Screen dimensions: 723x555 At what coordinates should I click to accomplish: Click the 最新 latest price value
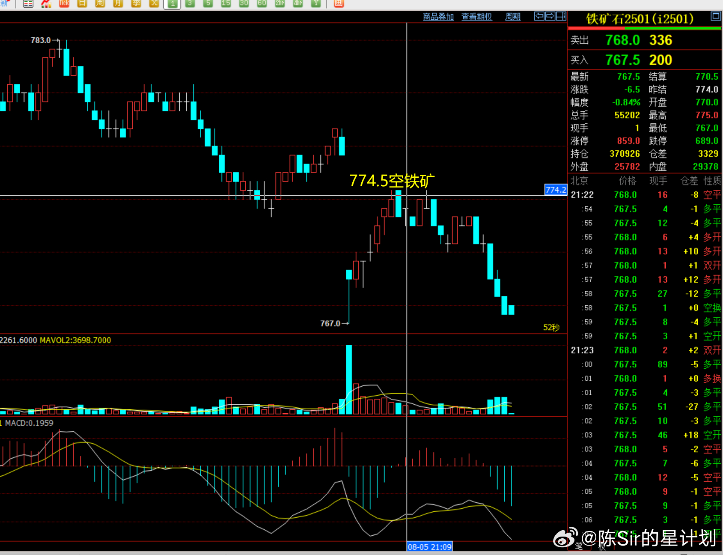point(628,77)
